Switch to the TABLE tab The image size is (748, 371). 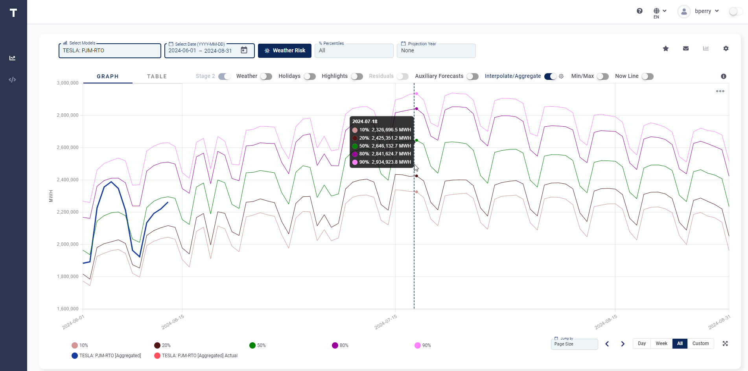tap(157, 76)
